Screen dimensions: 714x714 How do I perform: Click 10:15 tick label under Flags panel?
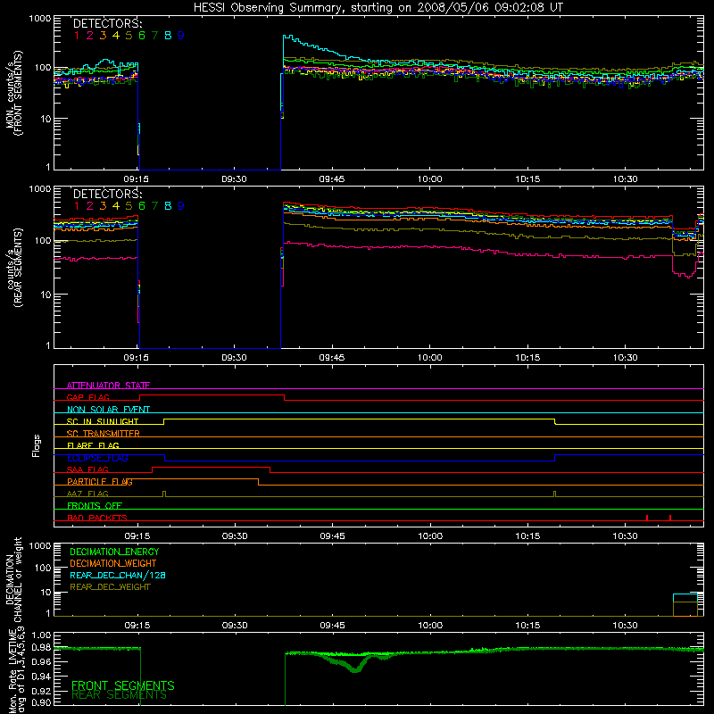point(527,536)
